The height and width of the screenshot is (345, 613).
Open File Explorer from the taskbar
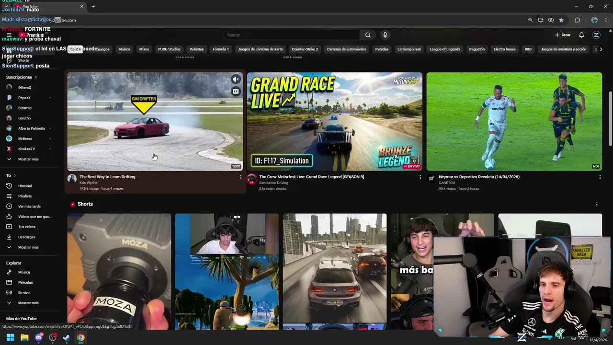(24, 337)
